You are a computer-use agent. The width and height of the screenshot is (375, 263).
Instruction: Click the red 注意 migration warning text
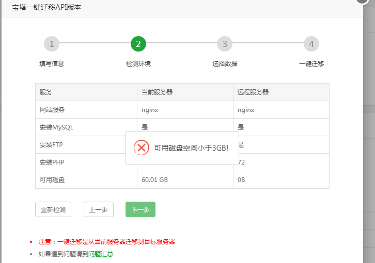coord(107,241)
